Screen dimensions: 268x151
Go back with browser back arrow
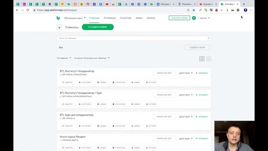pyautogui.click(x=17, y=10)
